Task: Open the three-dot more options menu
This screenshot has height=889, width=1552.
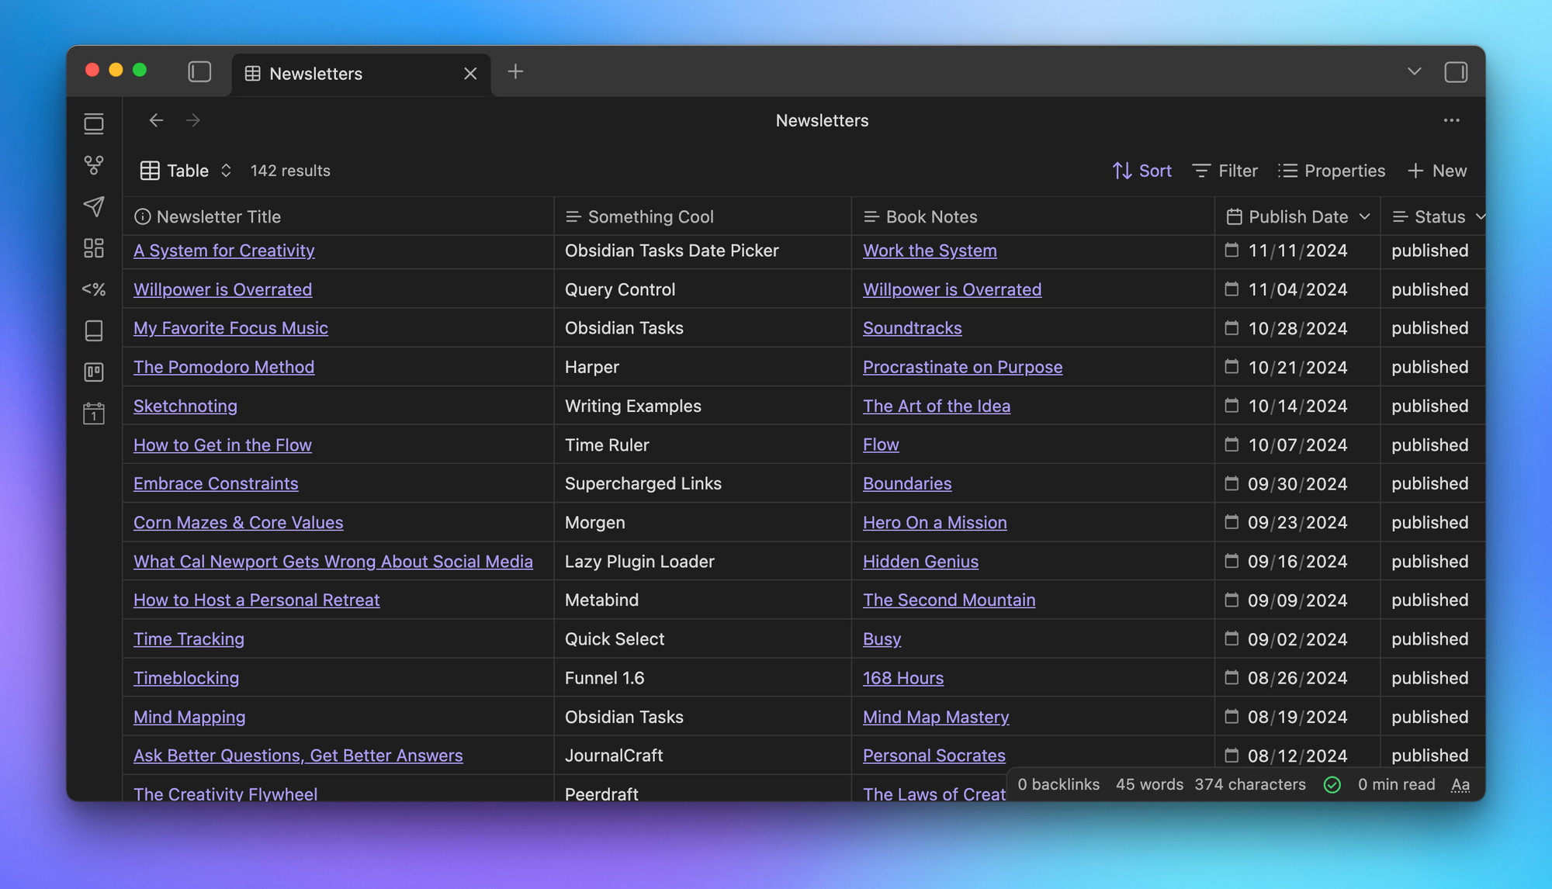Action: [x=1451, y=120]
